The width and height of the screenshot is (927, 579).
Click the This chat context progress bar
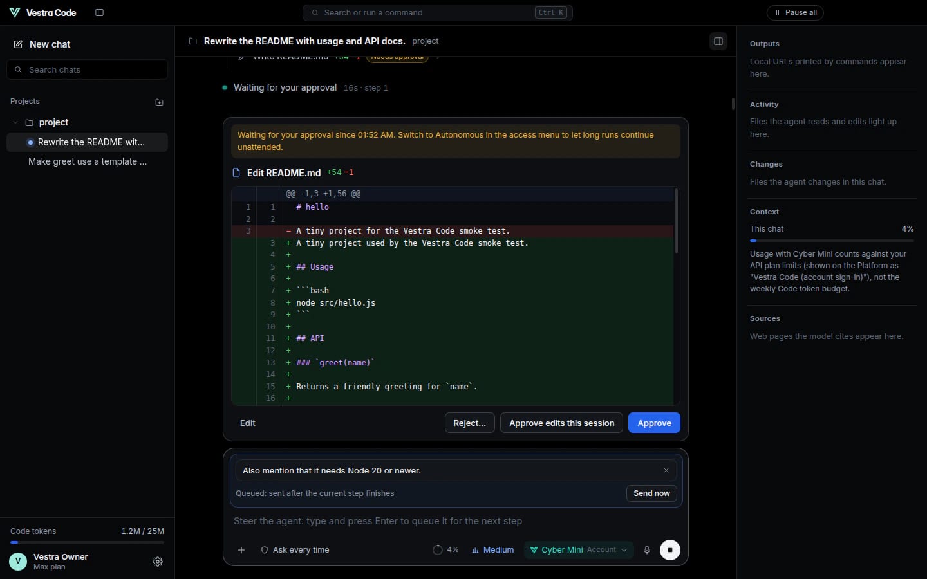(832, 241)
